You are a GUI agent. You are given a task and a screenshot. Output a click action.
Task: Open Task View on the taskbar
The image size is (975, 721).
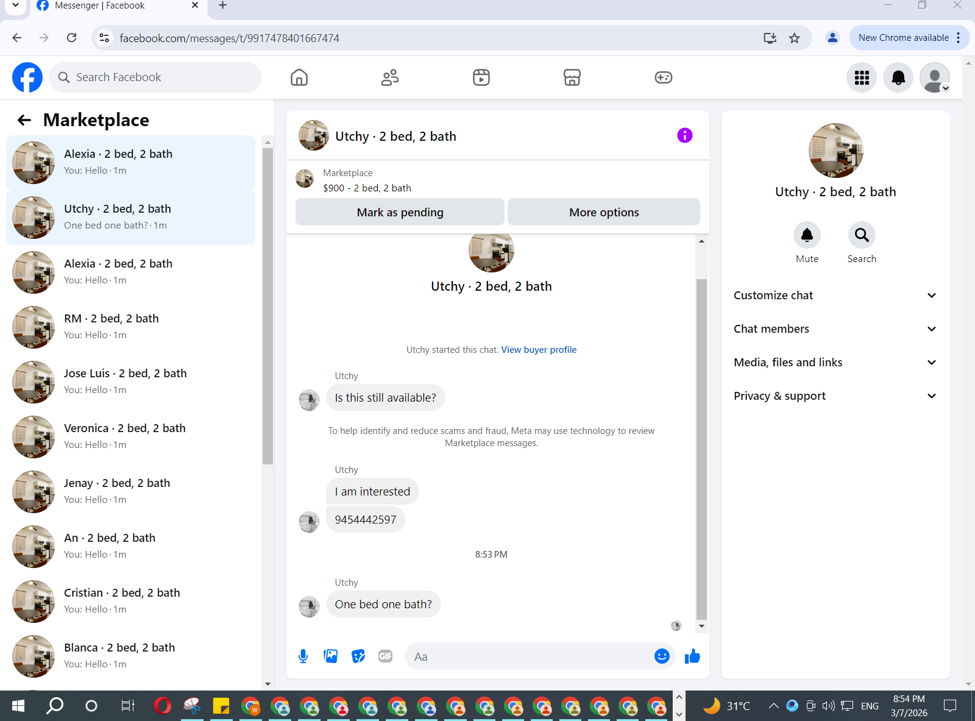(x=127, y=706)
